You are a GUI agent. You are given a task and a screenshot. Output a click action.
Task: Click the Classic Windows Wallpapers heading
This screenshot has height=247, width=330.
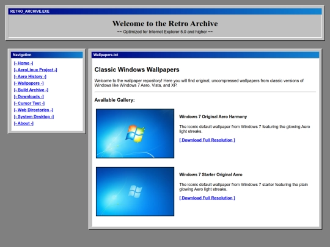click(137, 70)
